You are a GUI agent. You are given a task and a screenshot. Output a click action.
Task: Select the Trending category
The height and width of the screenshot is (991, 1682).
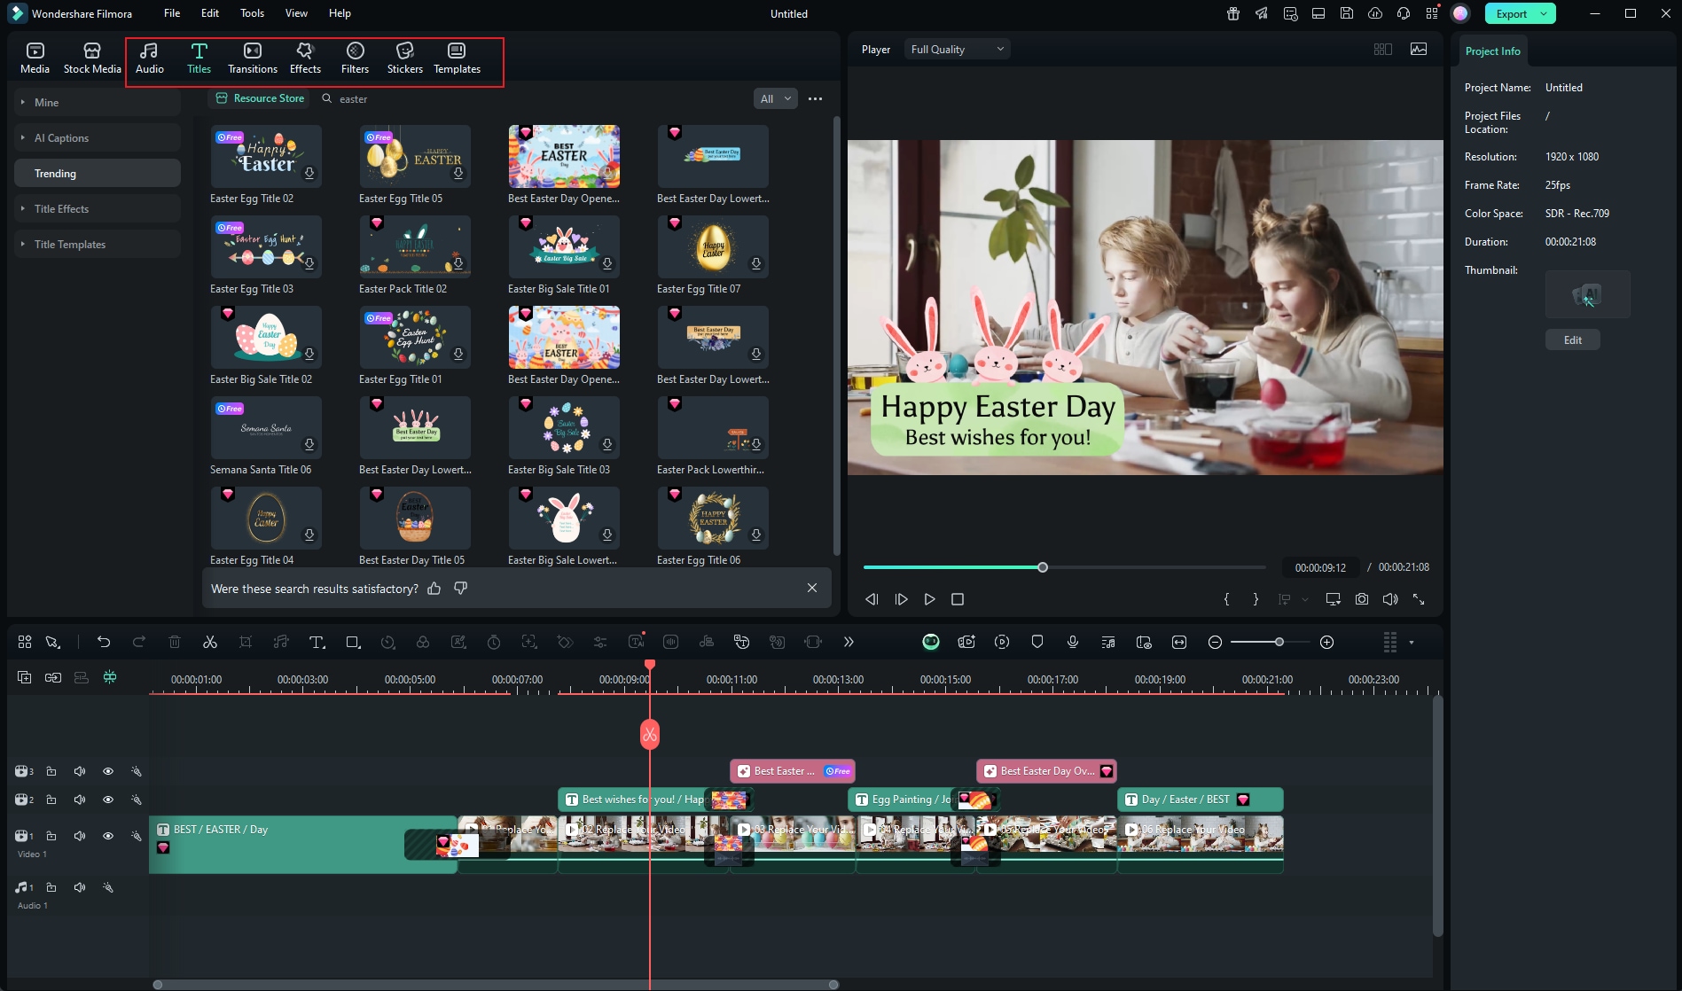(x=98, y=174)
